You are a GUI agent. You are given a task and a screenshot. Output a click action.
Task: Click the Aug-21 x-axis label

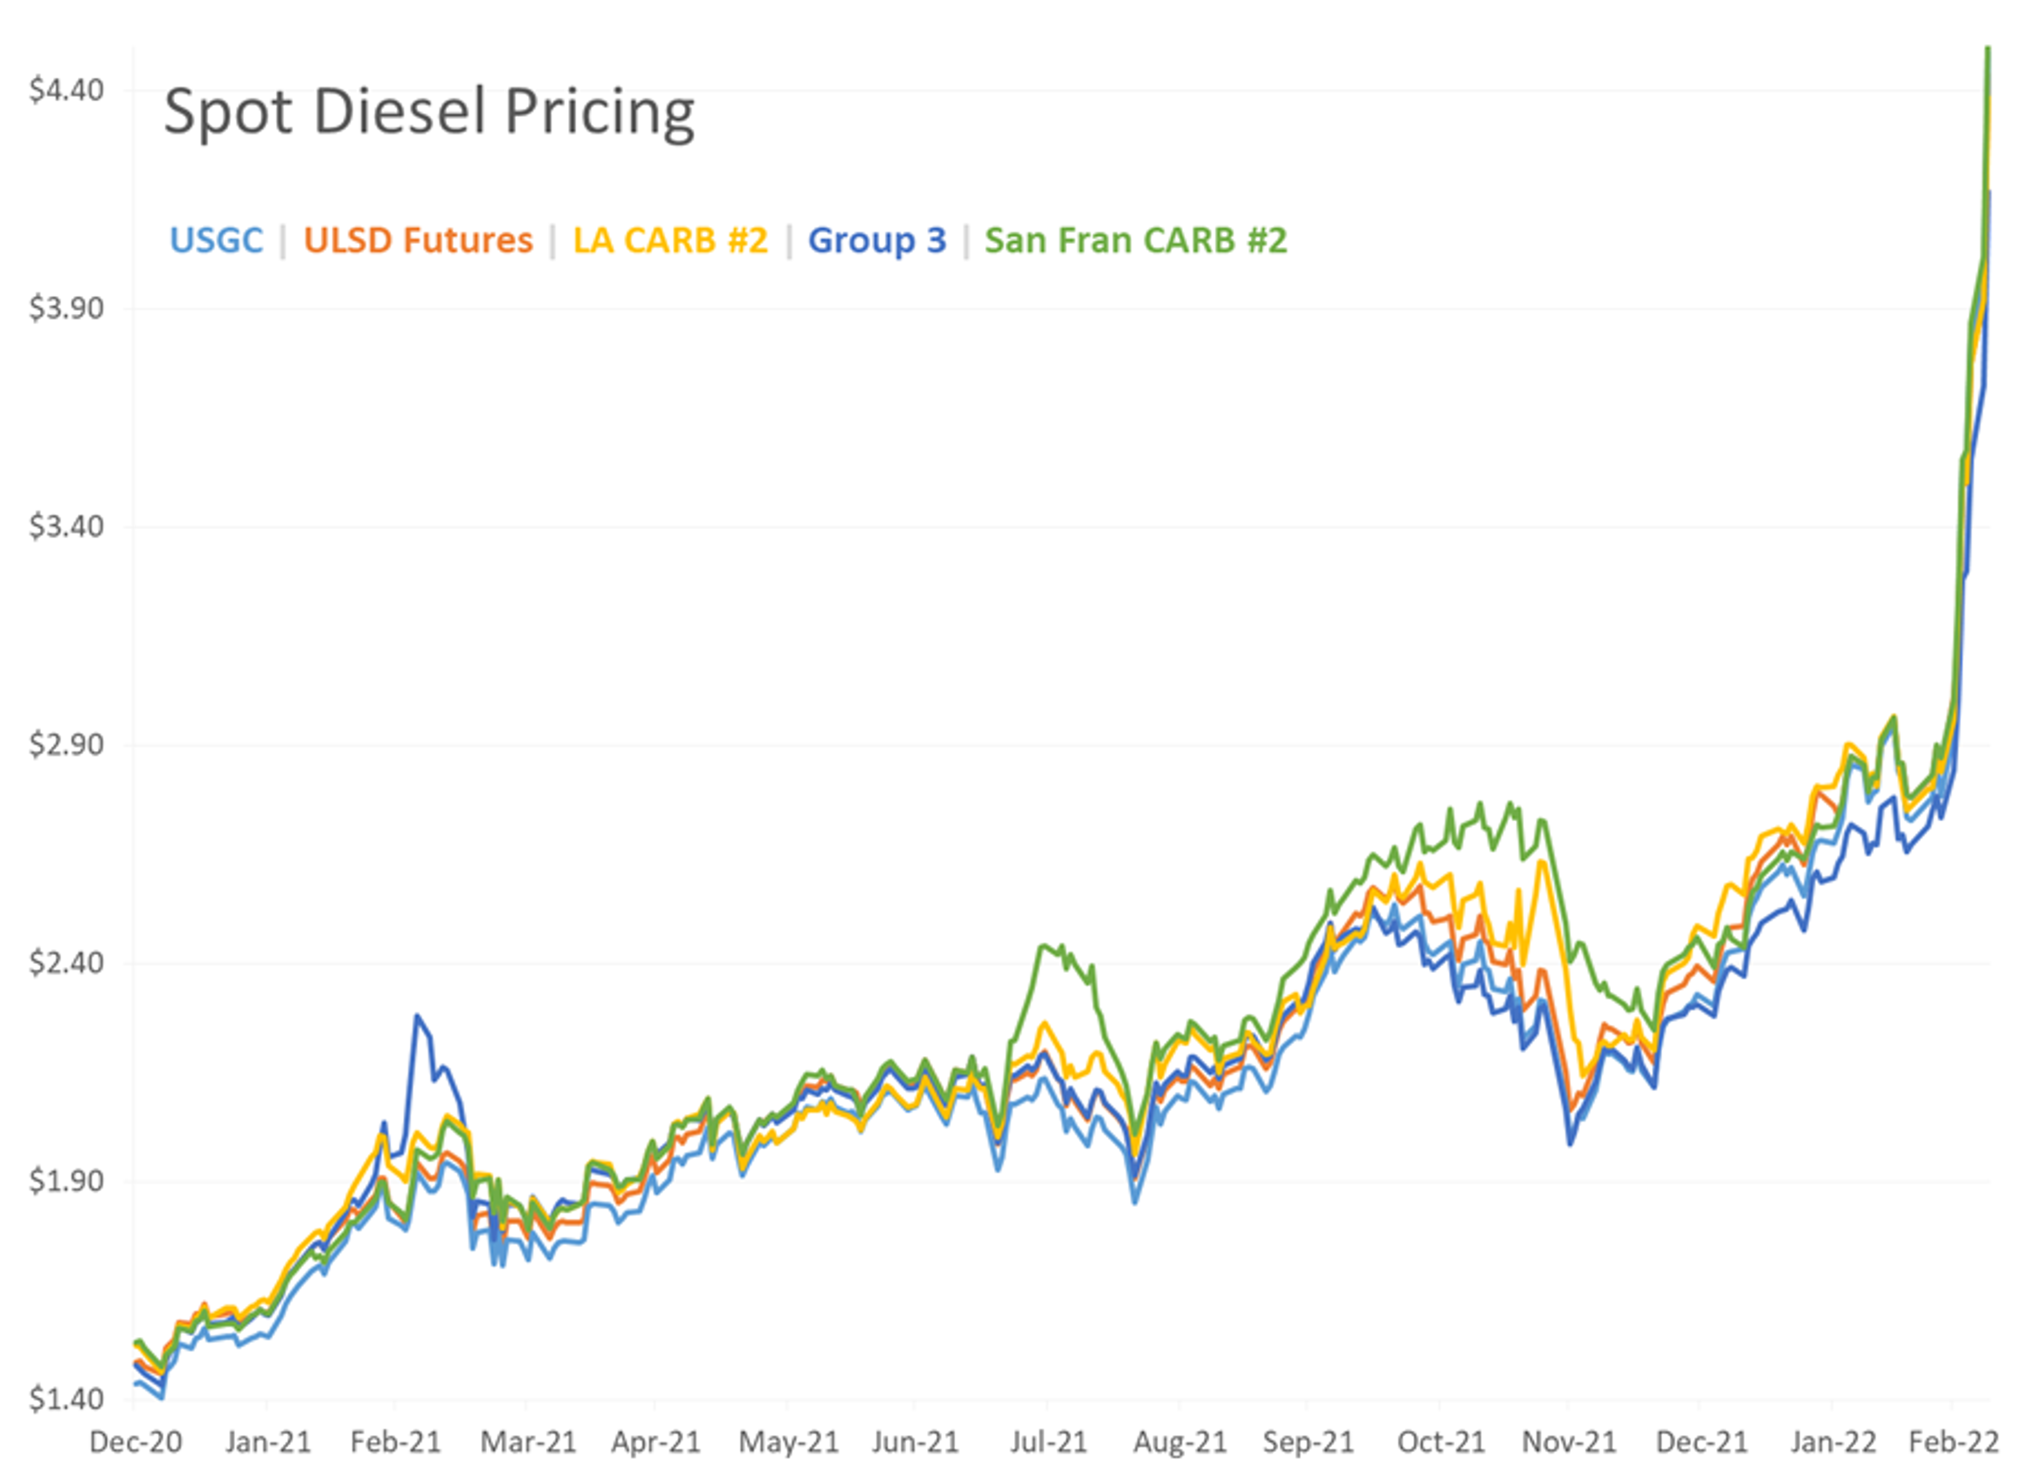click(x=1180, y=1442)
